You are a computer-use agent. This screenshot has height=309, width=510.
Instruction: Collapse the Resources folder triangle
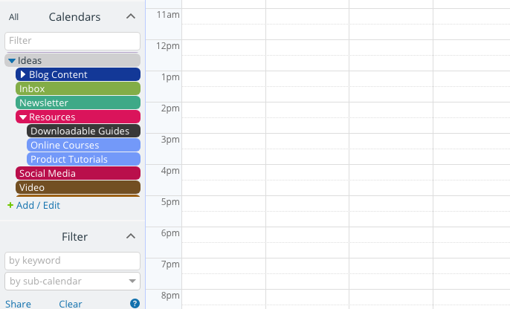tap(23, 117)
